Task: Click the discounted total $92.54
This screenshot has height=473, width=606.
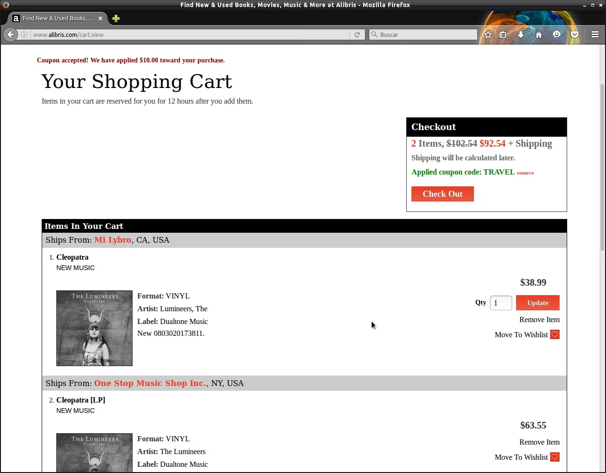Action: (492, 143)
